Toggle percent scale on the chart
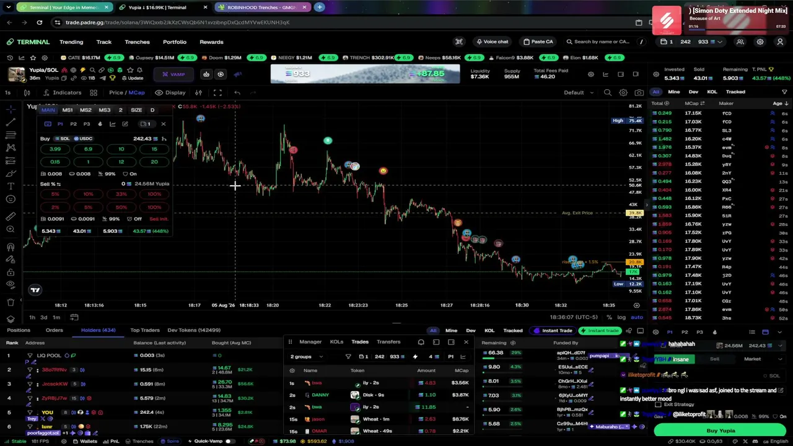 pyautogui.click(x=610, y=317)
